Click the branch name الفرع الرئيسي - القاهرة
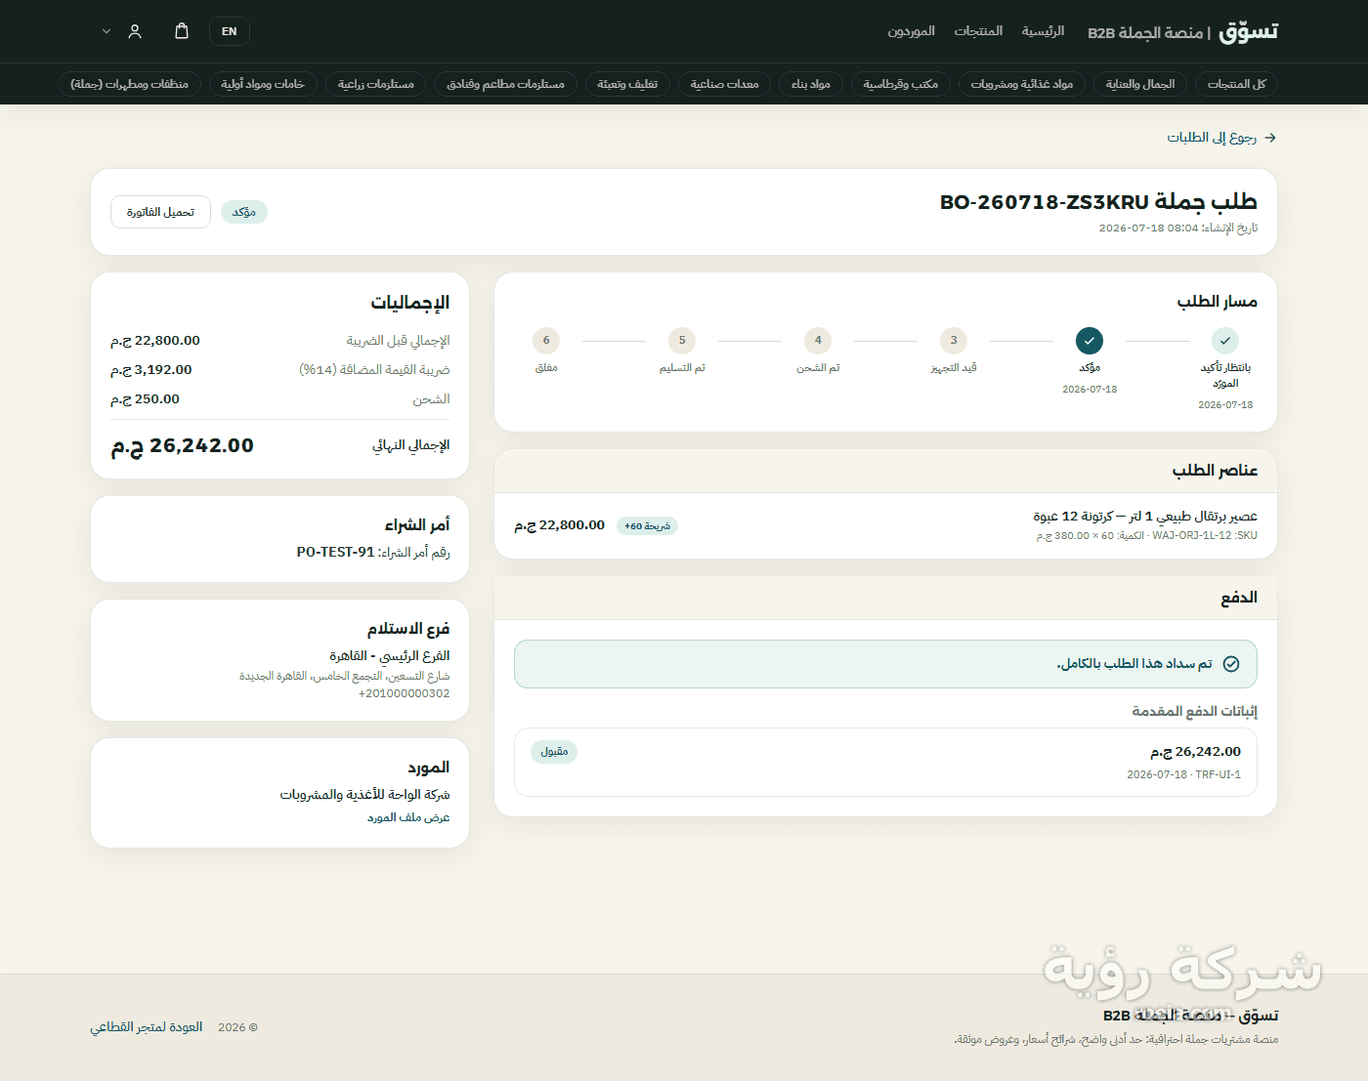The image size is (1368, 1081). (x=390, y=656)
